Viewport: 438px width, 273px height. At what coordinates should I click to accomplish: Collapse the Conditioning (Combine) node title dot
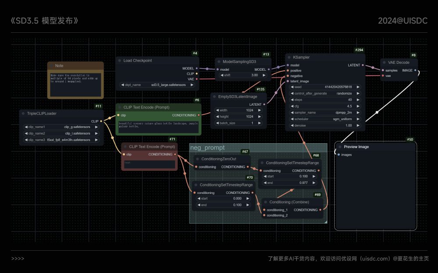coord(265,202)
